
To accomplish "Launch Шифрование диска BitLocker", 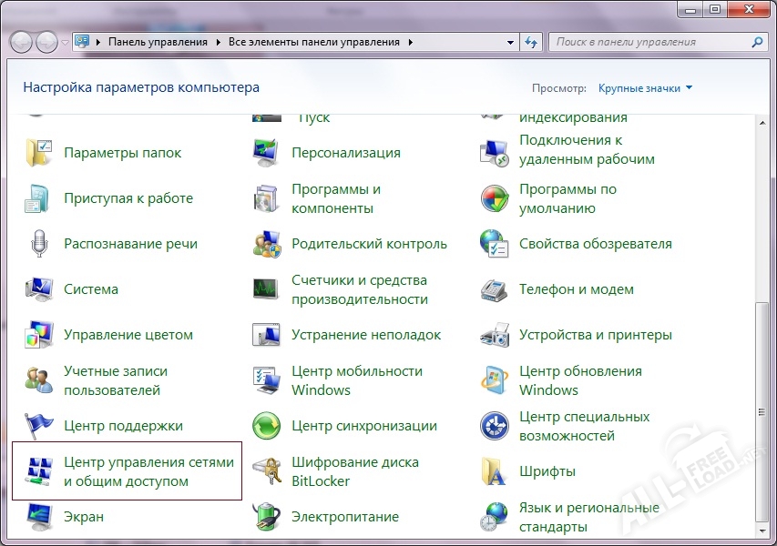I will [x=353, y=470].
